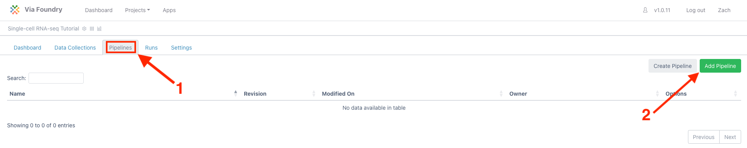Sort table by Owner column arrows
The image size is (747, 148).
click(657, 93)
